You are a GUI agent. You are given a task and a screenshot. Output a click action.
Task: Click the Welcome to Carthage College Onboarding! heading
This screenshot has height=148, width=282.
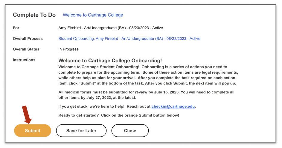pos(110,61)
